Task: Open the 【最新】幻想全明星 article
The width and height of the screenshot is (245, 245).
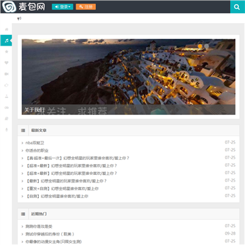Action: (x=66, y=181)
